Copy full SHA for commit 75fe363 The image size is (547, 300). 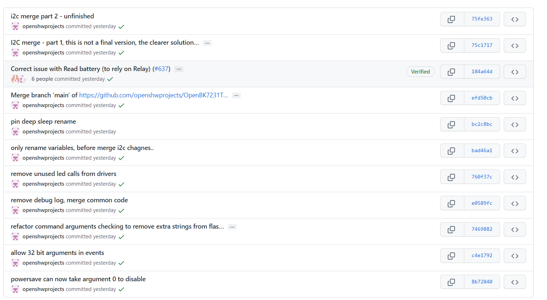pyautogui.click(x=452, y=19)
